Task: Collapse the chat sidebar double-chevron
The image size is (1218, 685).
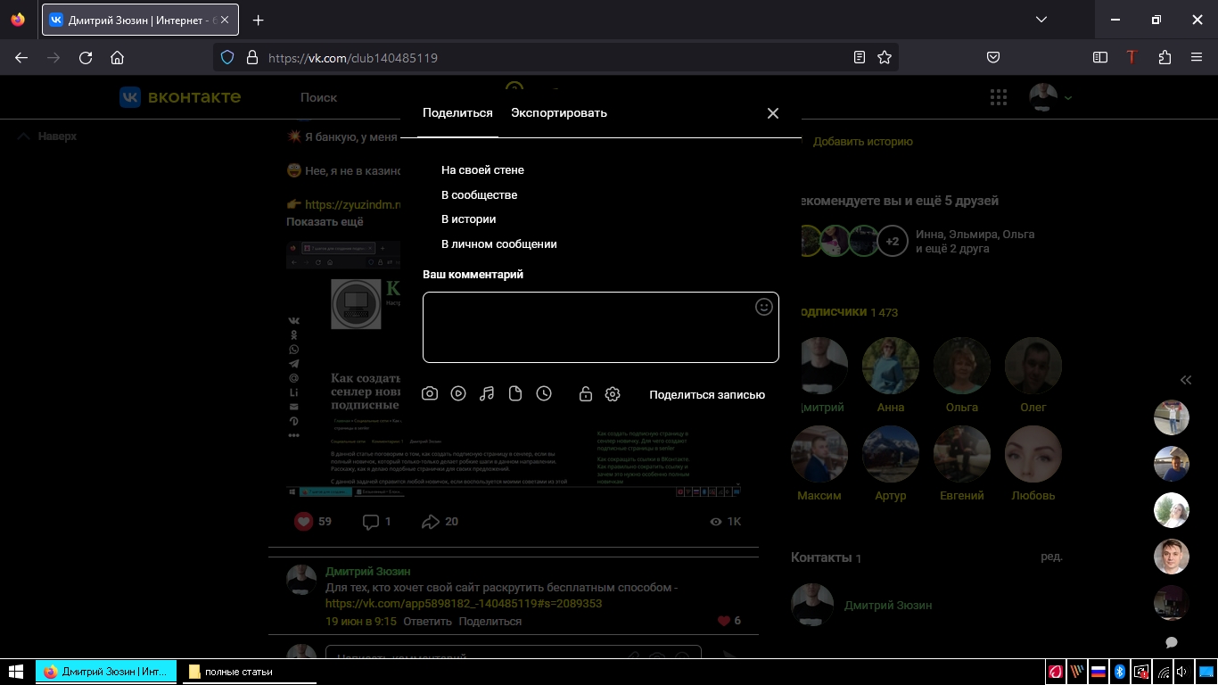Action: [1186, 380]
